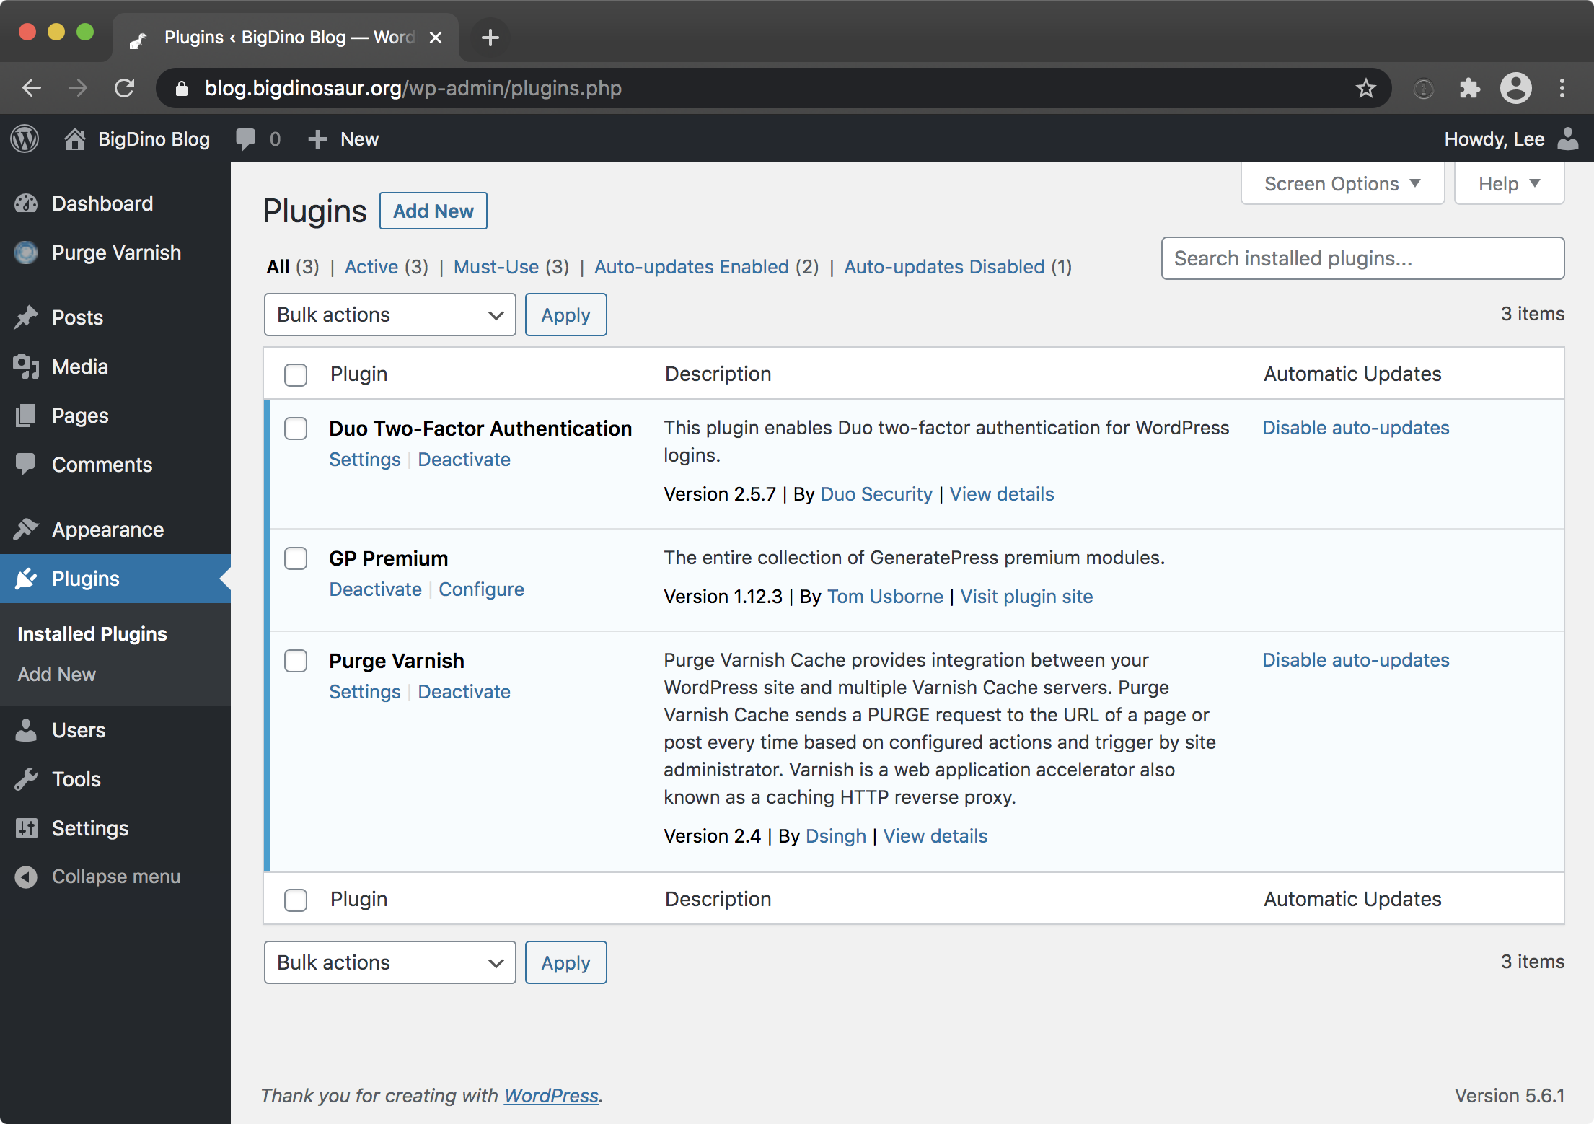Open the Chrome profile avatar icon

click(1515, 88)
